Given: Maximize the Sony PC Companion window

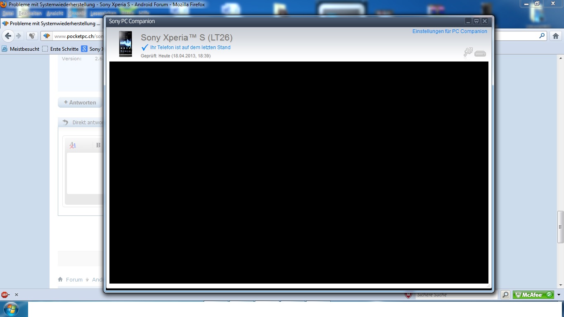Looking at the screenshot, I should [x=476, y=21].
